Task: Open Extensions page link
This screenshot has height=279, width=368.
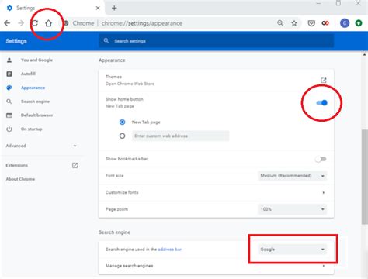Action: (17, 165)
